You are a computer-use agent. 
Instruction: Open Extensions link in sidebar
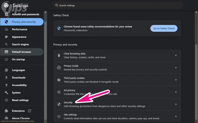pyautogui.click(x=22, y=111)
